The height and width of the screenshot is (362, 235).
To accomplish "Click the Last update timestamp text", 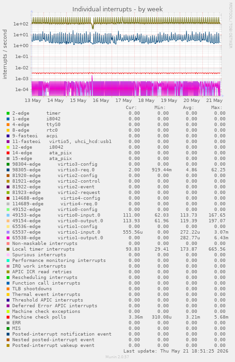I will pyautogui.click(x=176, y=351).
